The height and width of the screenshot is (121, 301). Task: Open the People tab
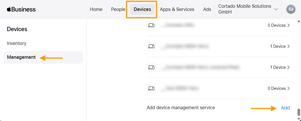[118, 10]
